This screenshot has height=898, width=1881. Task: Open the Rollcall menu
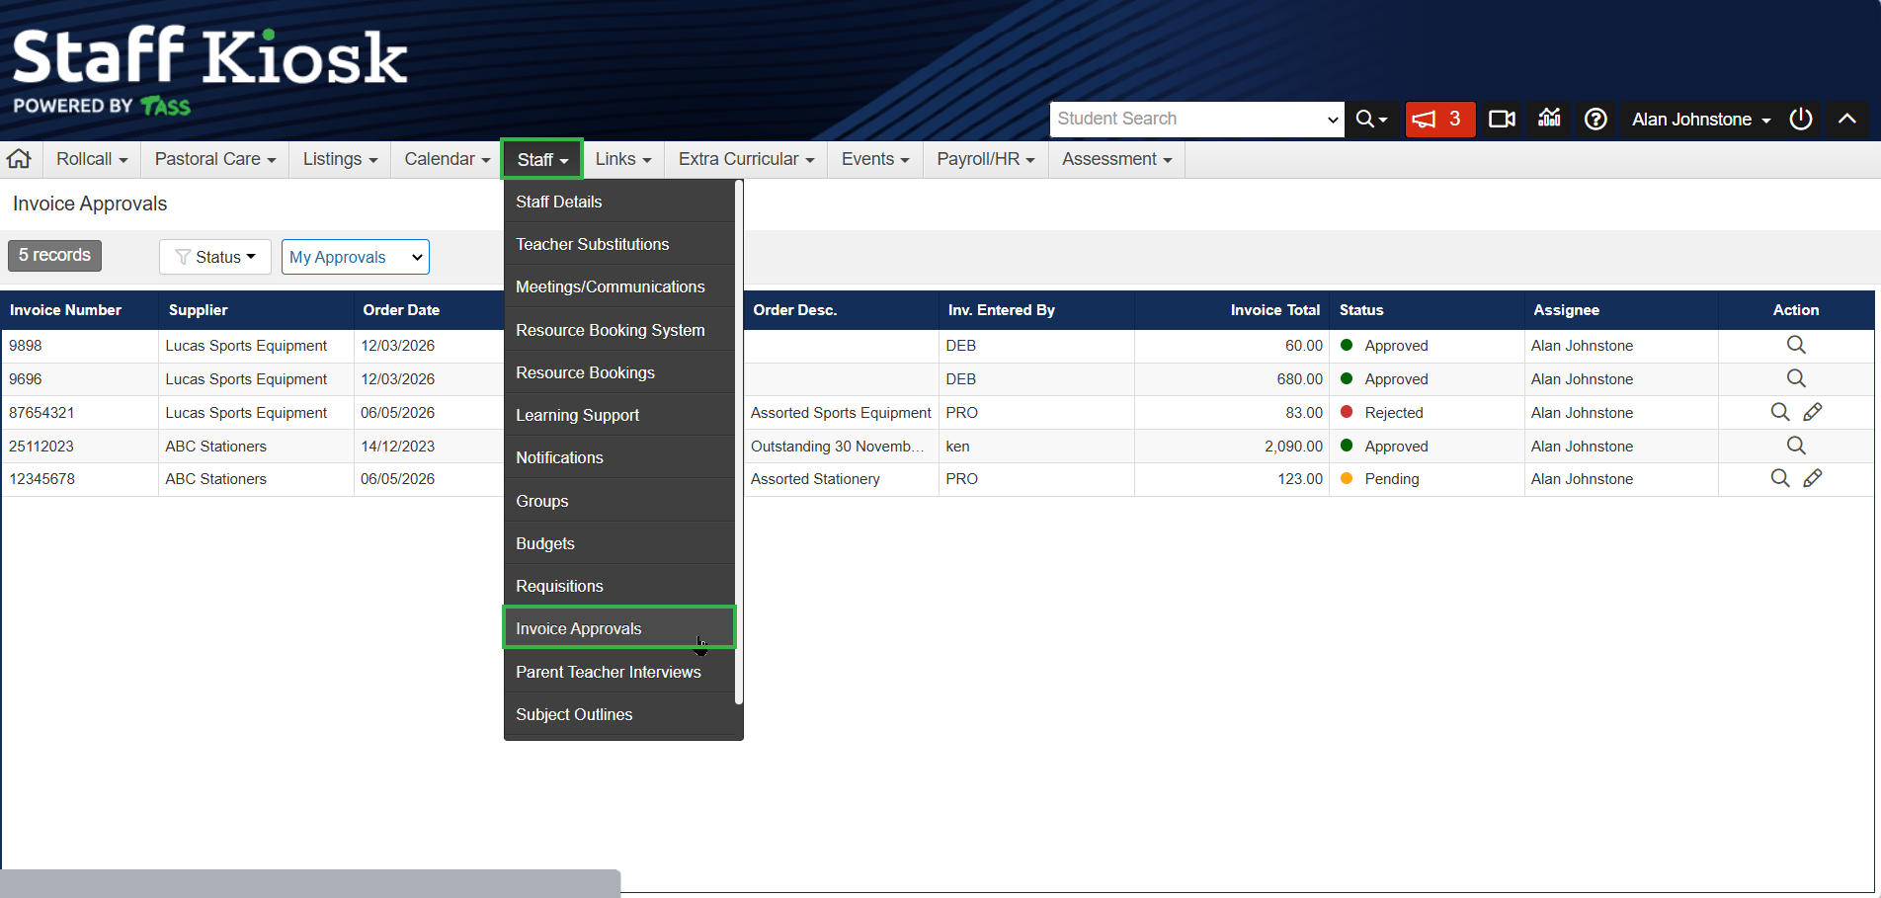(x=92, y=159)
